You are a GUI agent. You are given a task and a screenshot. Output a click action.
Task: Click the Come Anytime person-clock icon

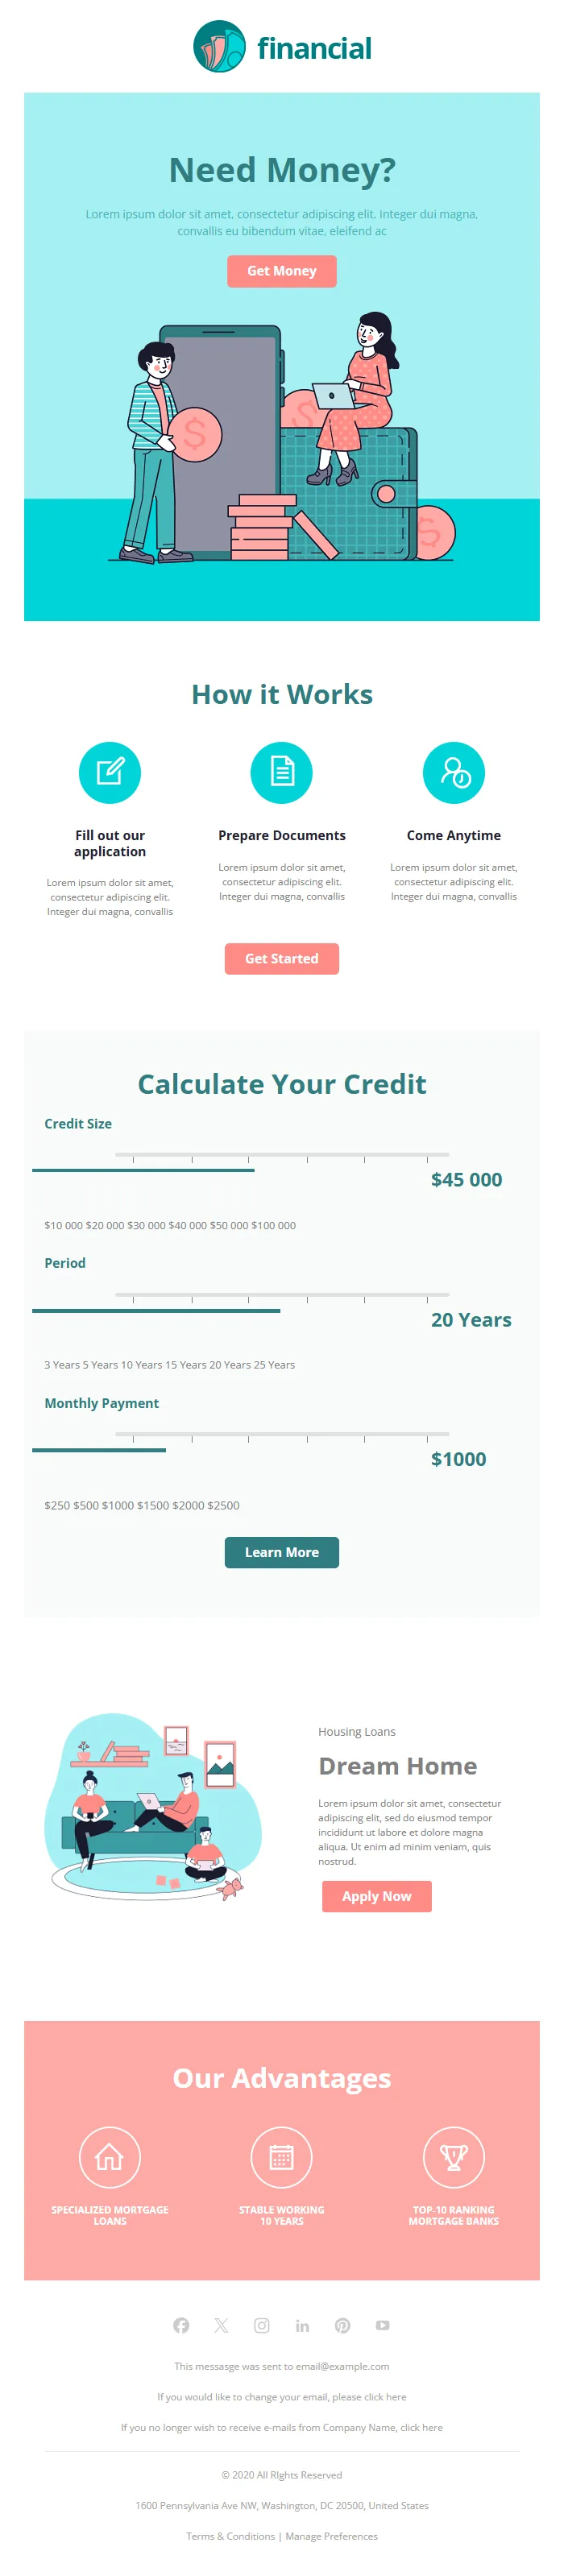pyautogui.click(x=454, y=772)
